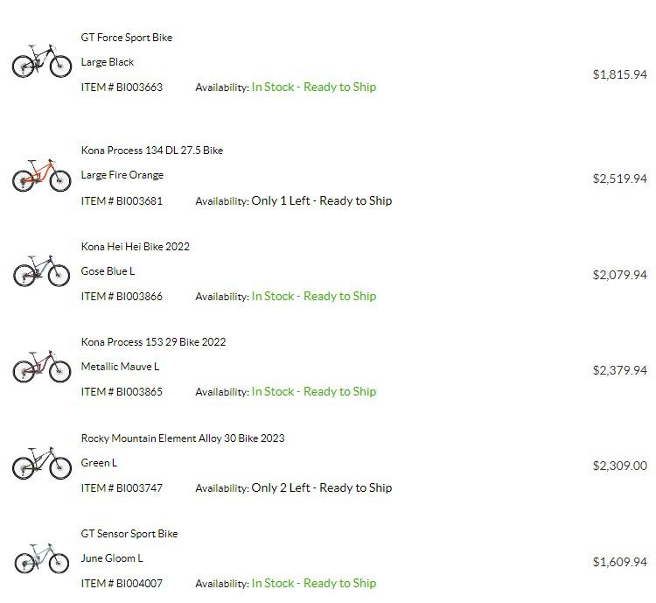This screenshot has width=656, height=603.
Task: Click the orange Kona Process 134 bike image
Action: 42,175
